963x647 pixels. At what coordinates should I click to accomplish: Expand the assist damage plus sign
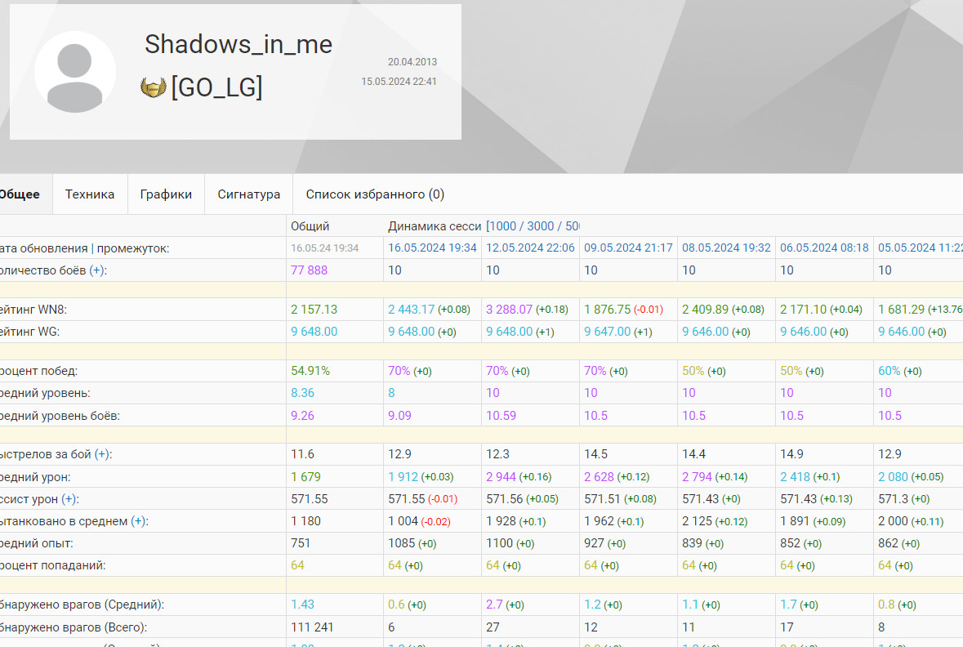coord(69,499)
